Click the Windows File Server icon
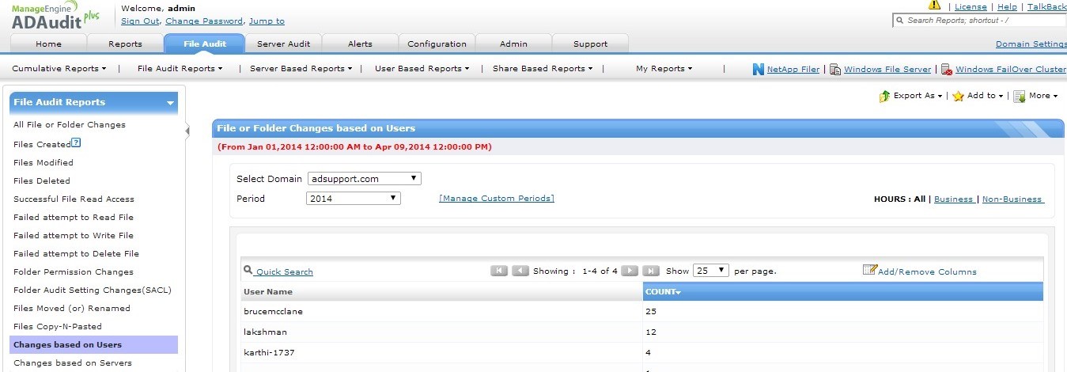Image resolution: width=1067 pixels, height=372 pixels. tap(834, 69)
